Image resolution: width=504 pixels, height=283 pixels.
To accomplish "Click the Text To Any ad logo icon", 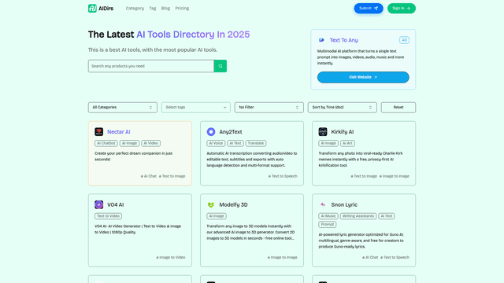I will (x=321, y=40).
